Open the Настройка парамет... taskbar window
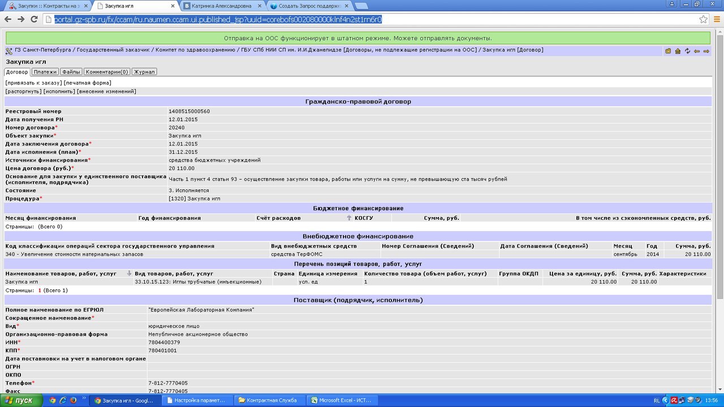The height and width of the screenshot is (407, 724). pyautogui.click(x=198, y=400)
